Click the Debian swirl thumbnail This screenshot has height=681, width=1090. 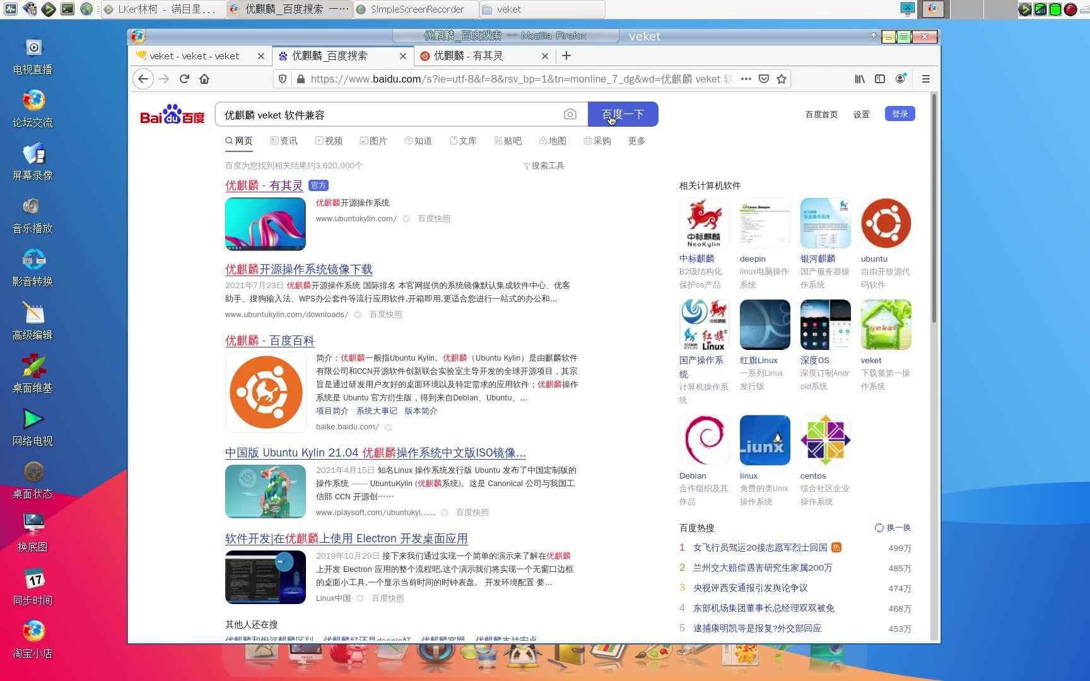pos(704,440)
